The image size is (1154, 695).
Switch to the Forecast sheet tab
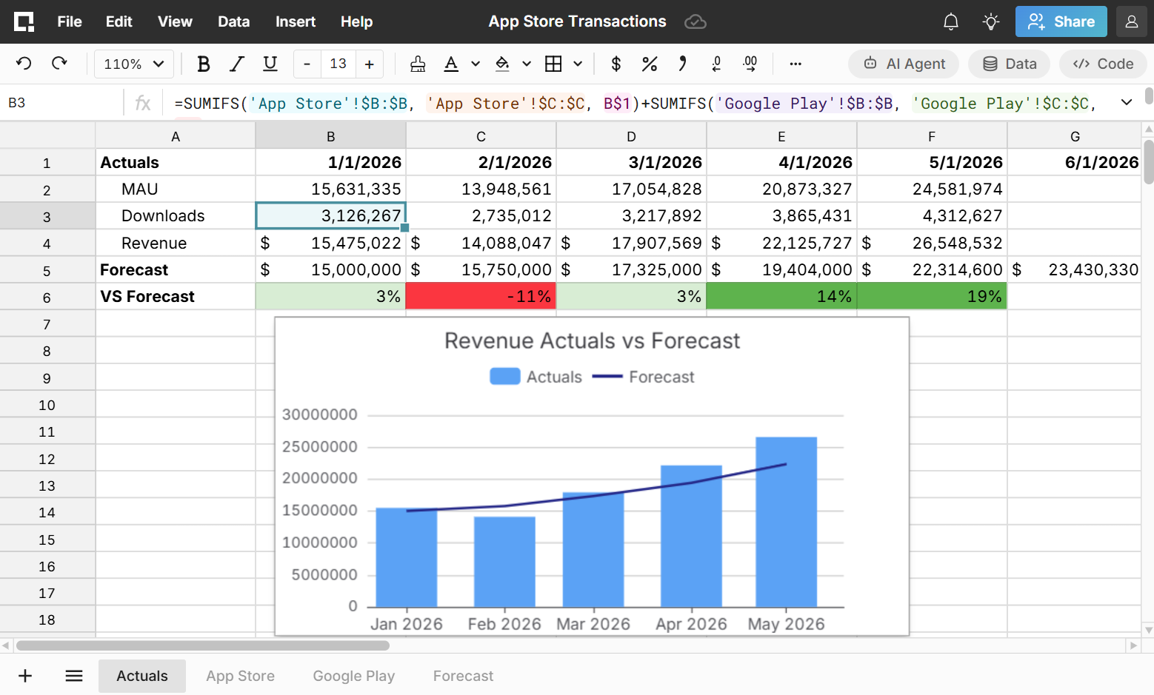pyautogui.click(x=463, y=676)
